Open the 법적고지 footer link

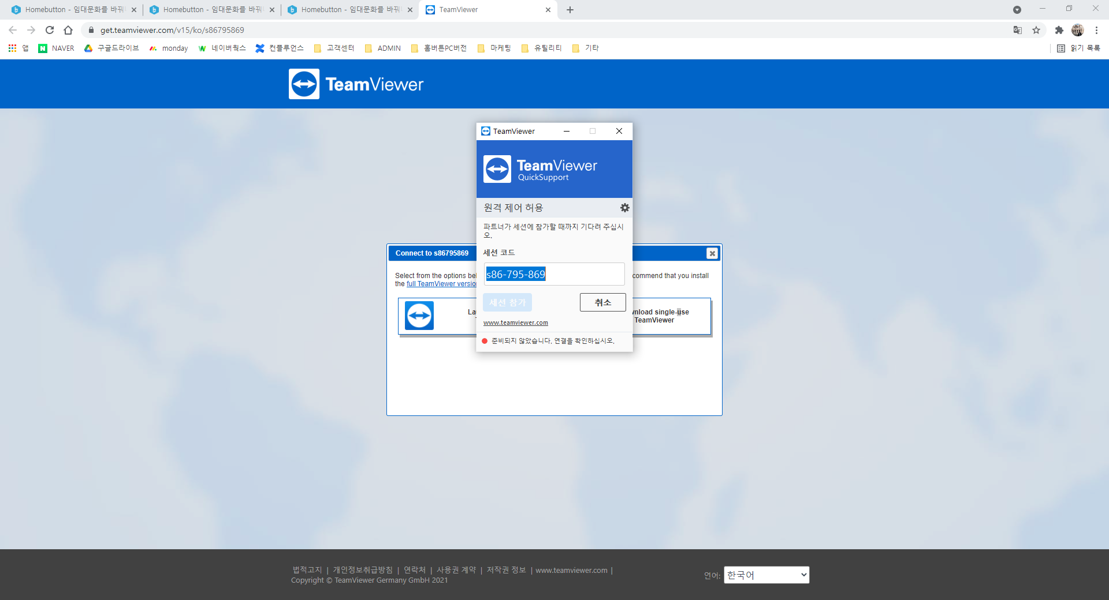pyautogui.click(x=307, y=570)
